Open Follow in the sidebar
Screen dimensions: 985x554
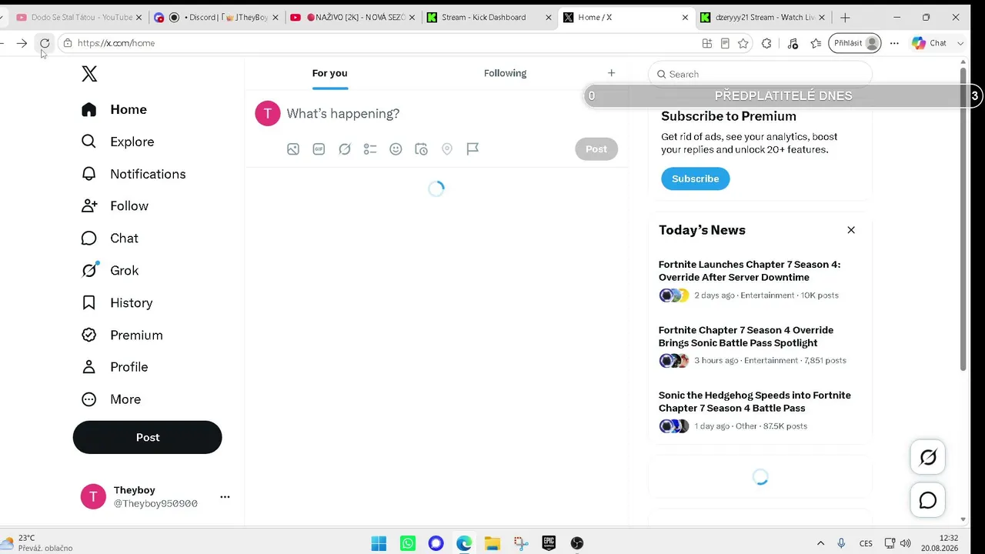(115, 206)
